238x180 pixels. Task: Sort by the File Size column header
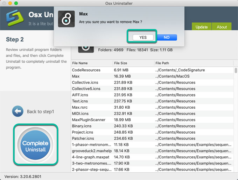(133, 63)
